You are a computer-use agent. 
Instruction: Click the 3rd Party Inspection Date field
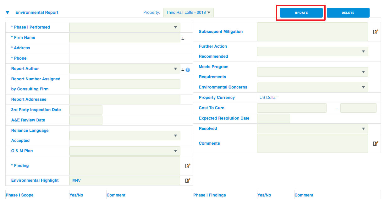coord(86,110)
